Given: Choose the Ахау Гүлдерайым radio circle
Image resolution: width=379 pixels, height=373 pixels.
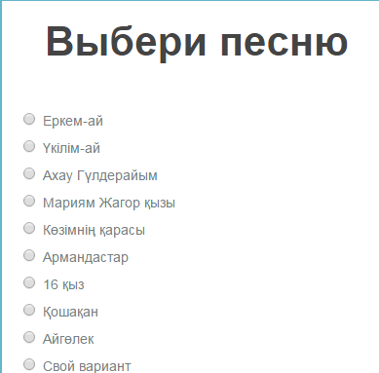Looking at the screenshot, I should tap(29, 173).
